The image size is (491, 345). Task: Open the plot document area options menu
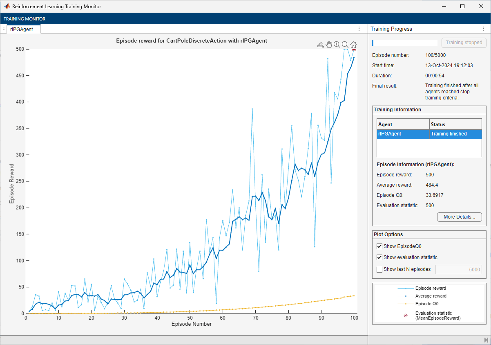[x=359, y=29]
